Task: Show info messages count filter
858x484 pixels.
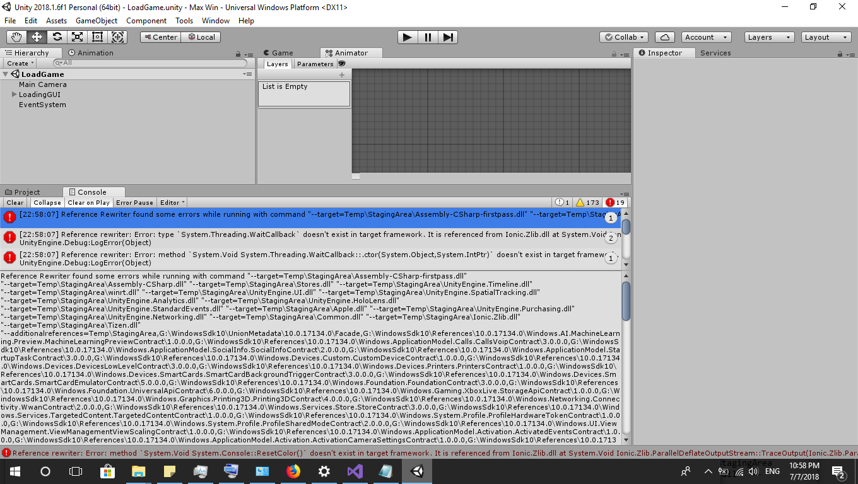Action: 561,202
